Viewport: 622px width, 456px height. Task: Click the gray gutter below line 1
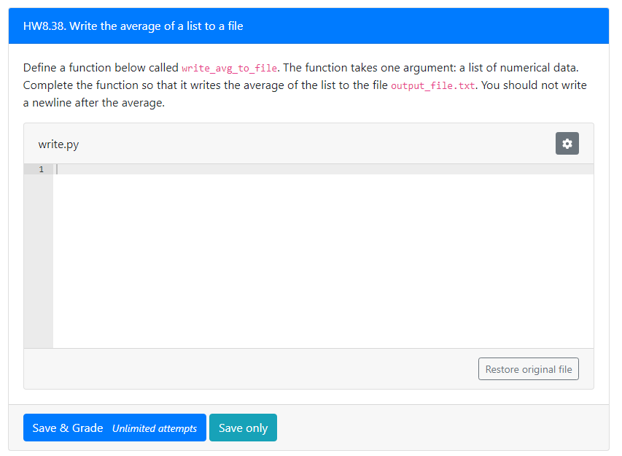[39, 261]
